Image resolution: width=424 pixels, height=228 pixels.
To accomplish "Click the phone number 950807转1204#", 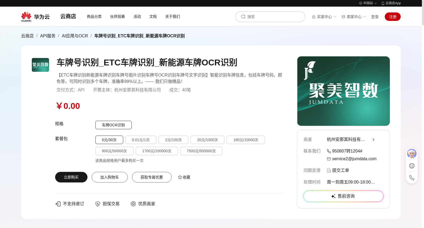I will click(347, 151).
